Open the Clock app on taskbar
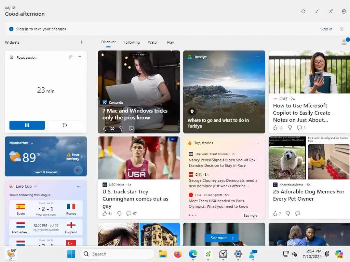The width and height of the screenshot is (350, 262). click(x=223, y=254)
